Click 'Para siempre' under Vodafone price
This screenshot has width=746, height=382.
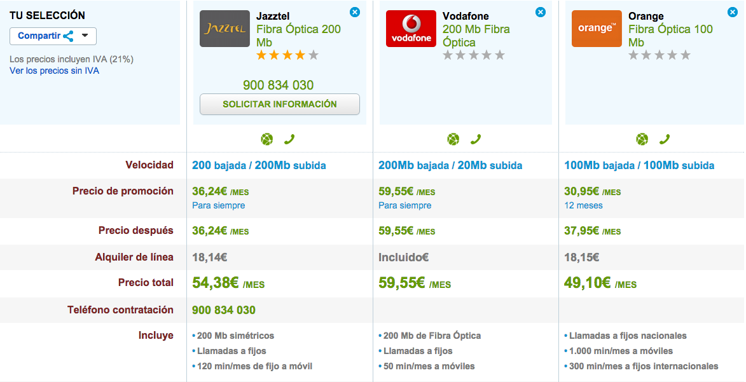click(x=405, y=205)
